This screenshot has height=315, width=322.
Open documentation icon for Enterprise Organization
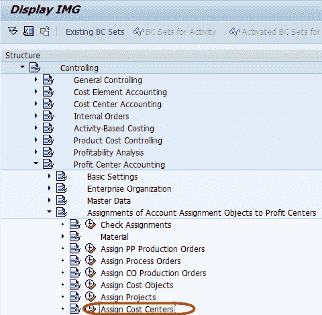62,188
